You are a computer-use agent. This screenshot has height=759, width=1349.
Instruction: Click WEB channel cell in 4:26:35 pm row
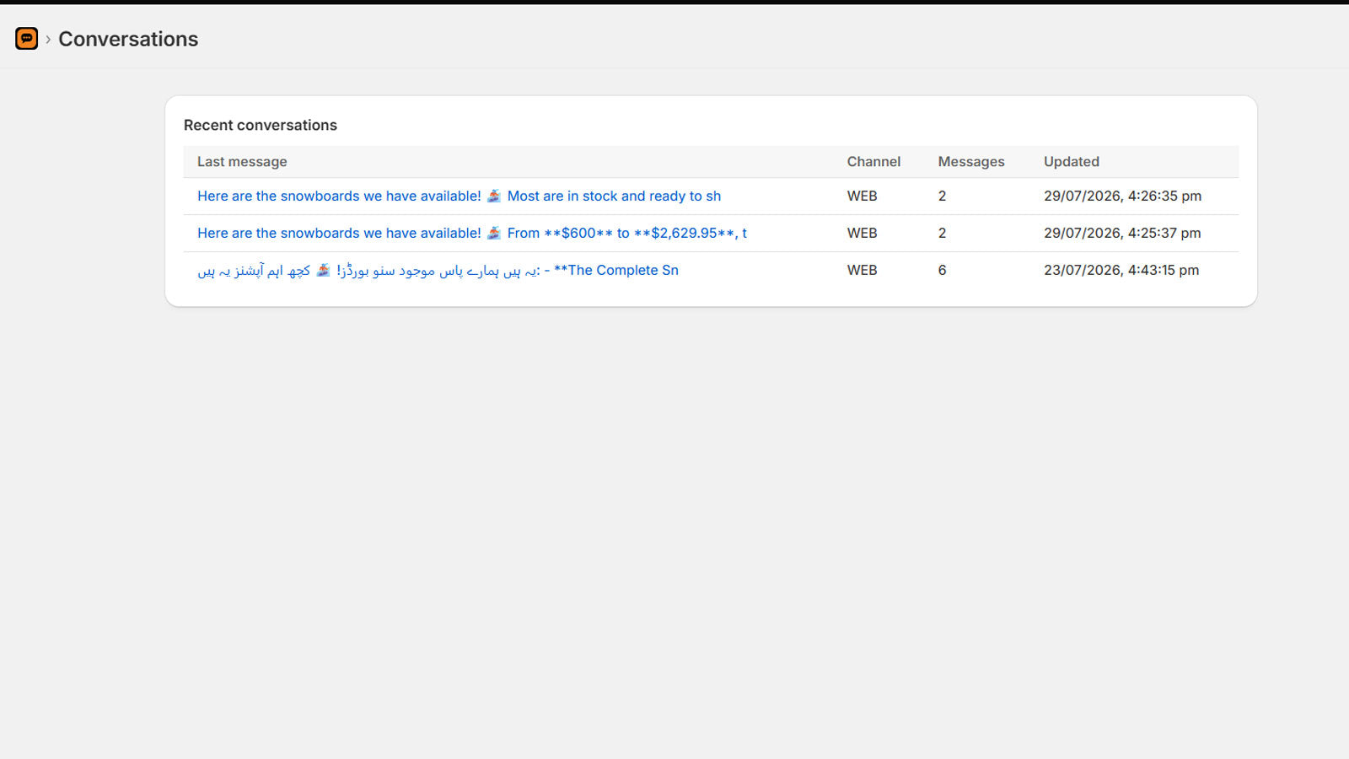pos(862,196)
